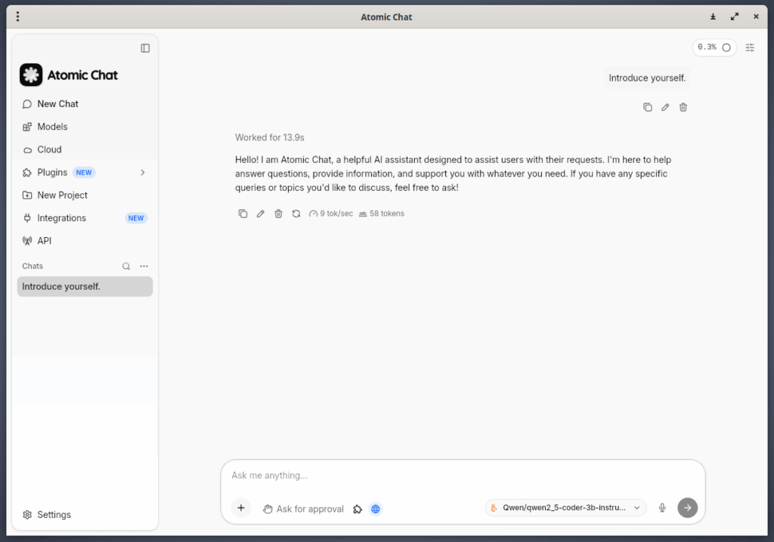The height and width of the screenshot is (542, 774).
Task: Send message with arrow button
Action: (688, 507)
